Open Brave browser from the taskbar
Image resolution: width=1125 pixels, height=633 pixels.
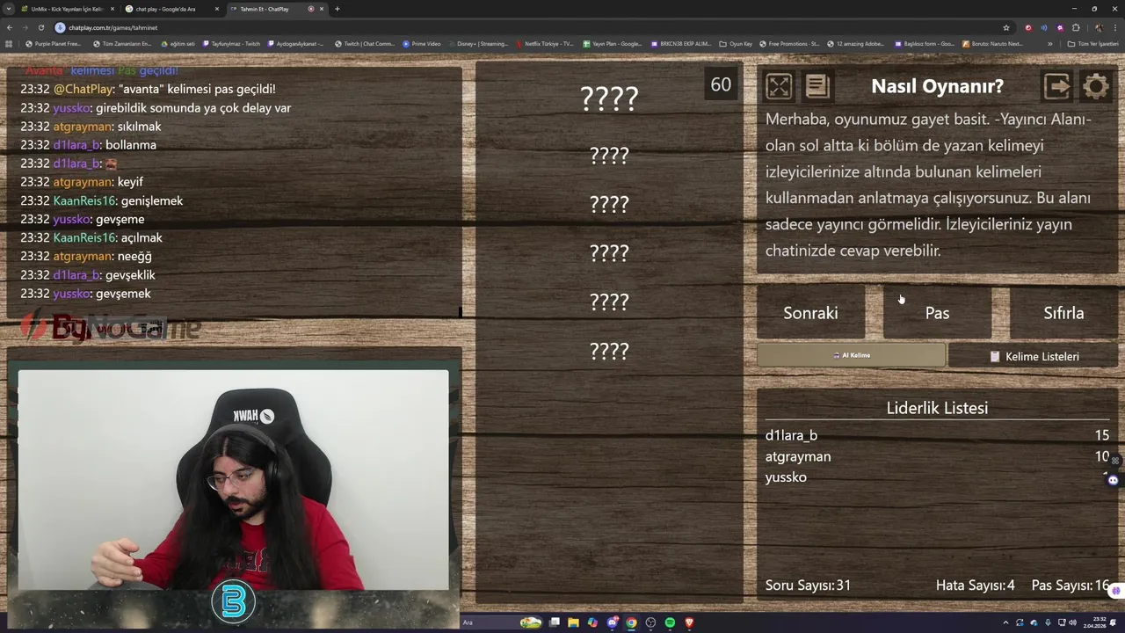coord(689,622)
